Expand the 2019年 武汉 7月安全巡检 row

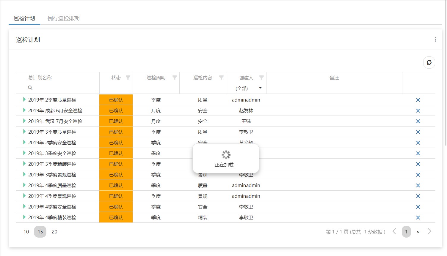point(24,121)
